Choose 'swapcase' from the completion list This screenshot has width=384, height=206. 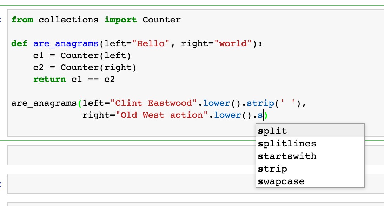(310, 181)
